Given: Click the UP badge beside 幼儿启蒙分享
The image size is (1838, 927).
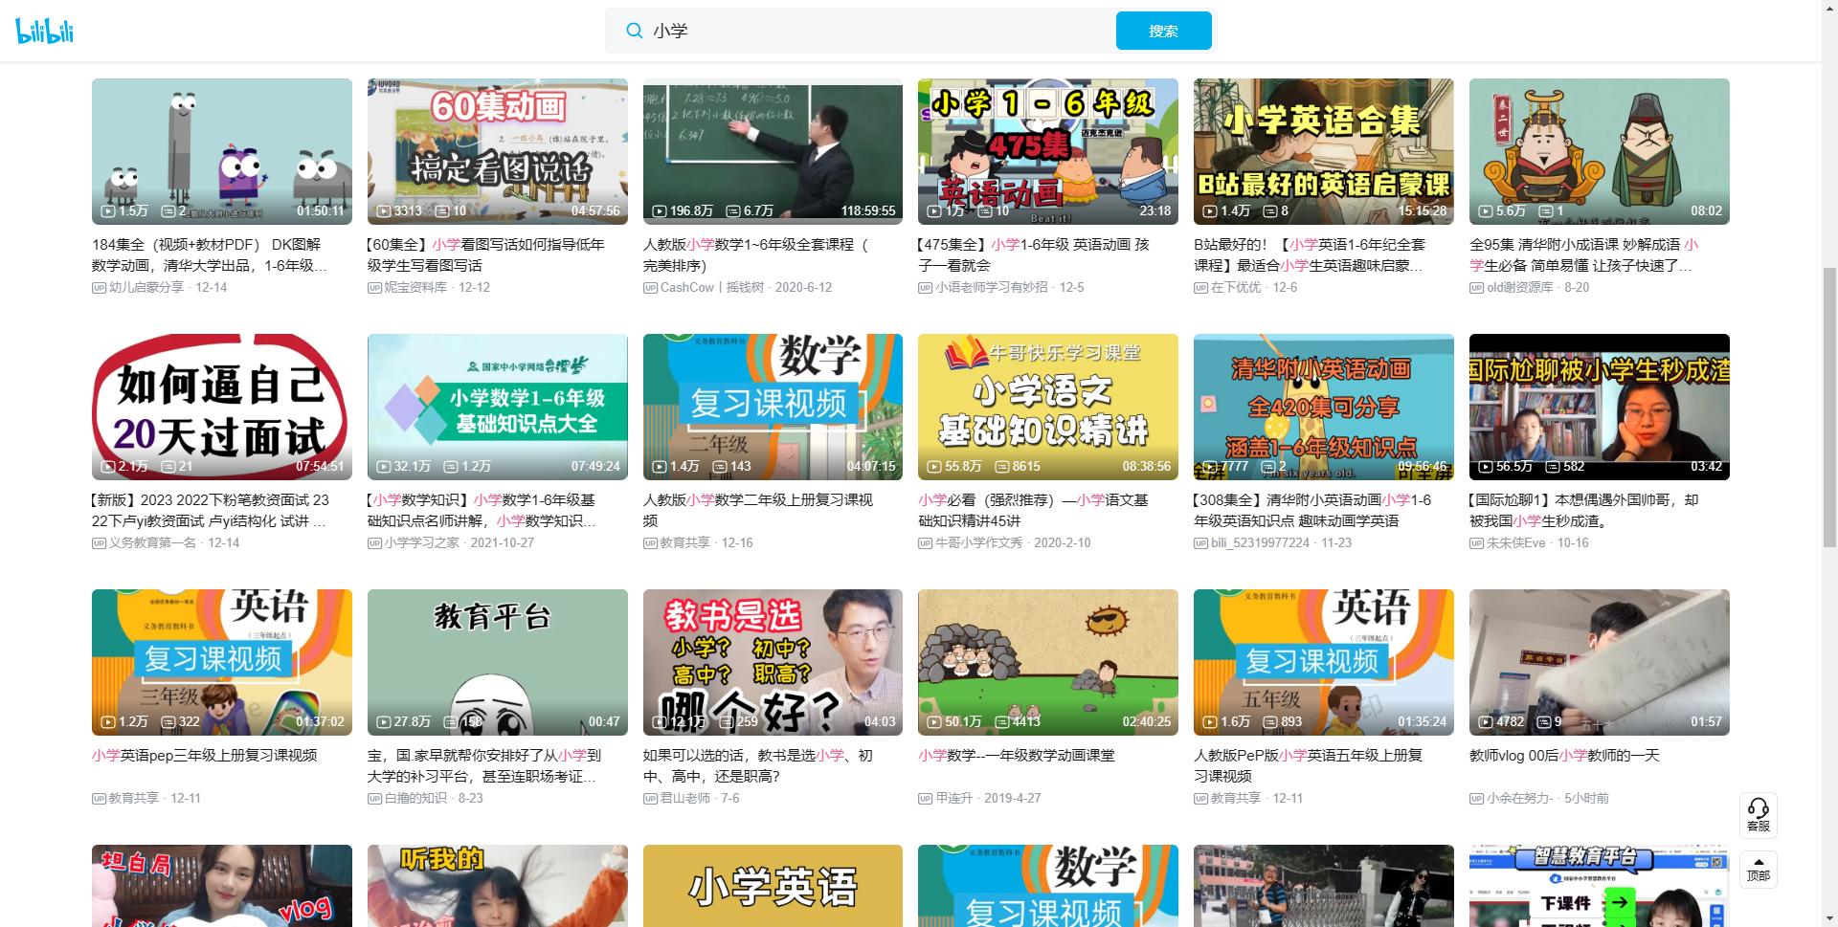Looking at the screenshot, I should (98, 287).
